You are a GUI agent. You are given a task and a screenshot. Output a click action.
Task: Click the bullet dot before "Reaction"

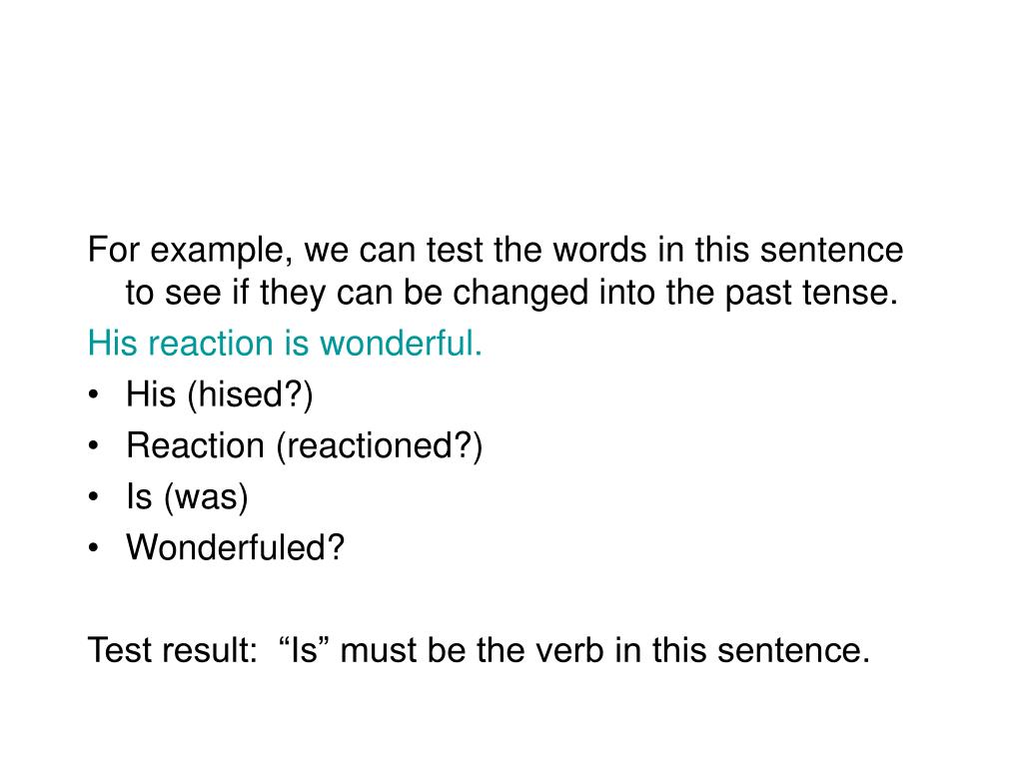tap(94, 445)
